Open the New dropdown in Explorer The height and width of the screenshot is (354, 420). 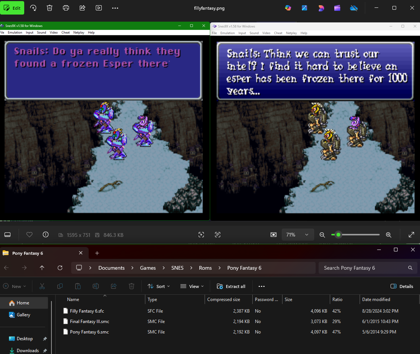coord(15,286)
